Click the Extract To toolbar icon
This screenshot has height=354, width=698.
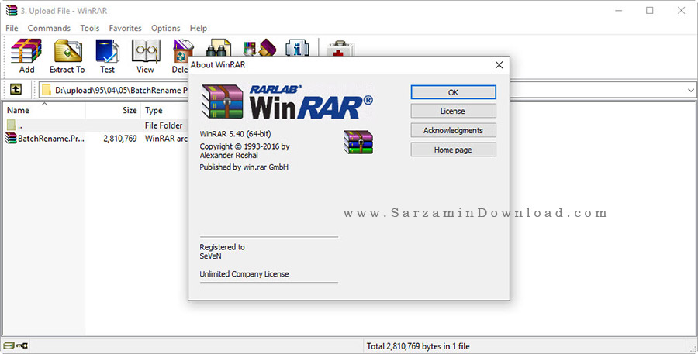pyautogui.click(x=67, y=50)
